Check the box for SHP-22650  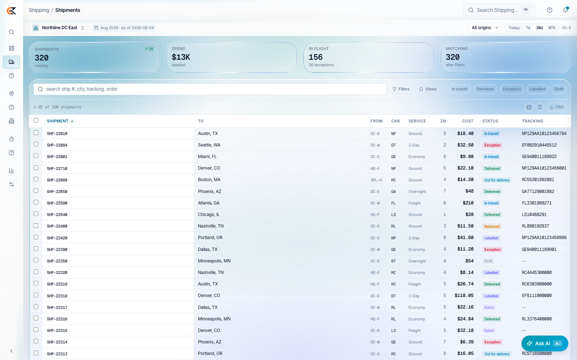[36, 191]
